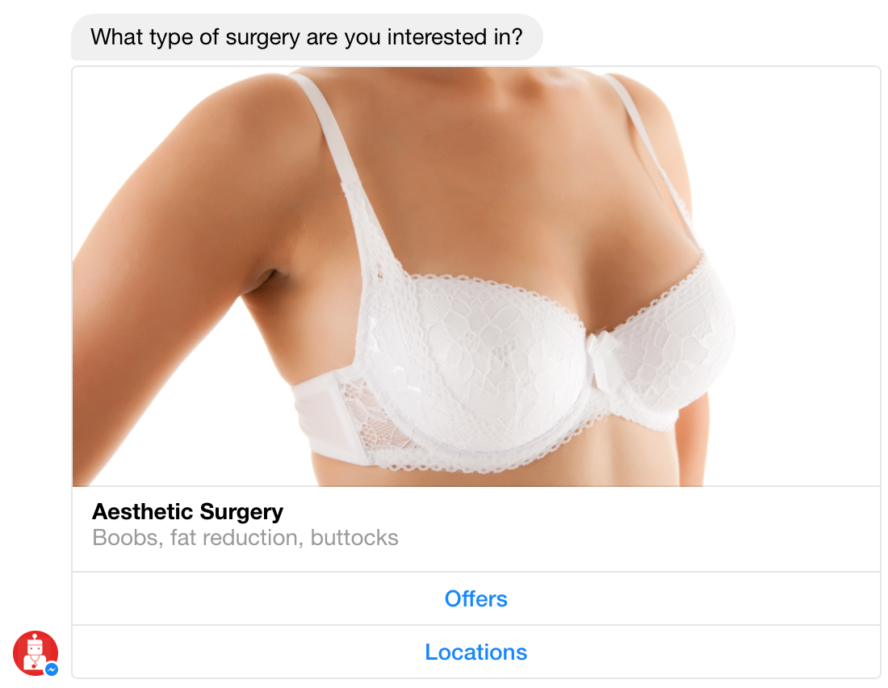
Task: Tap the word 'Offers' in the card
Action: 475,598
